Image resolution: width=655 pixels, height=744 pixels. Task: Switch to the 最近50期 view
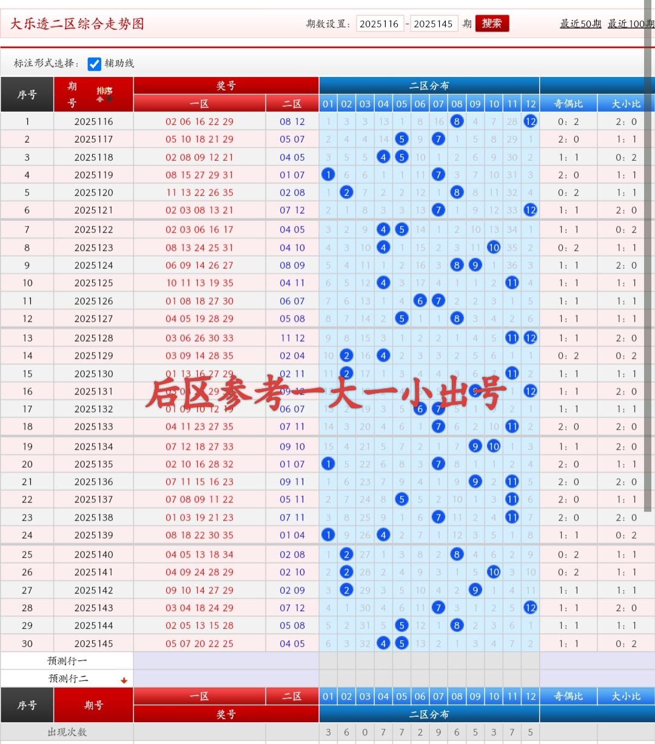(580, 24)
